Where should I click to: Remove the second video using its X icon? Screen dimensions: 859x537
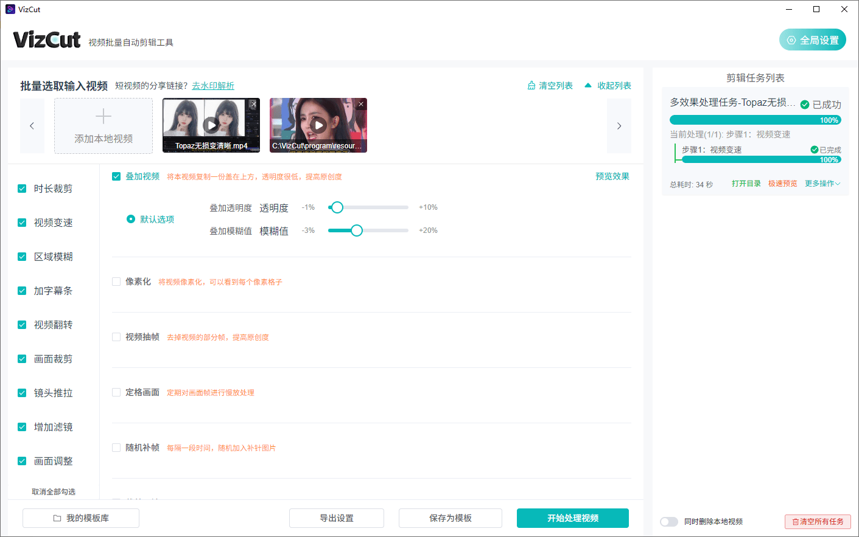(x=360, y=104)
